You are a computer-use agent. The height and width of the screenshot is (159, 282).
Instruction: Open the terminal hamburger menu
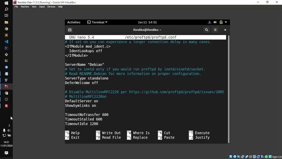click(x=215, y=30)
